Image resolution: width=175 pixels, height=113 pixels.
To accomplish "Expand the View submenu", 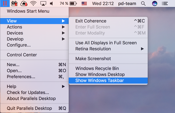I will point(34,21).
